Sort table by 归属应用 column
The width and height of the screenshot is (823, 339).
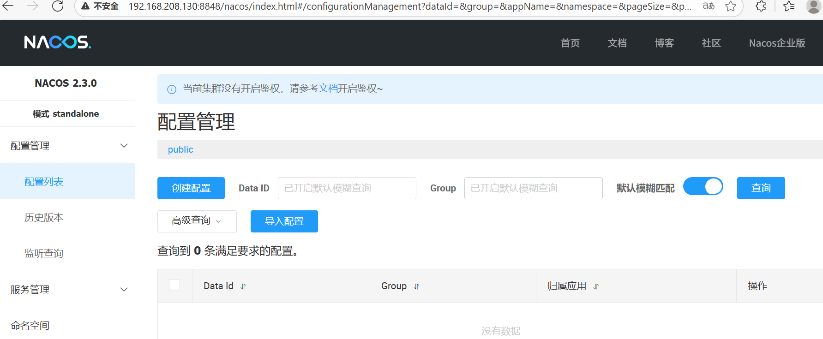click(596, 286)
